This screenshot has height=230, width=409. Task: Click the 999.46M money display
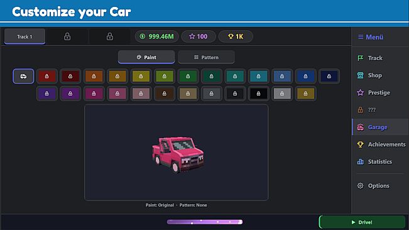click(x=157, y=36)
